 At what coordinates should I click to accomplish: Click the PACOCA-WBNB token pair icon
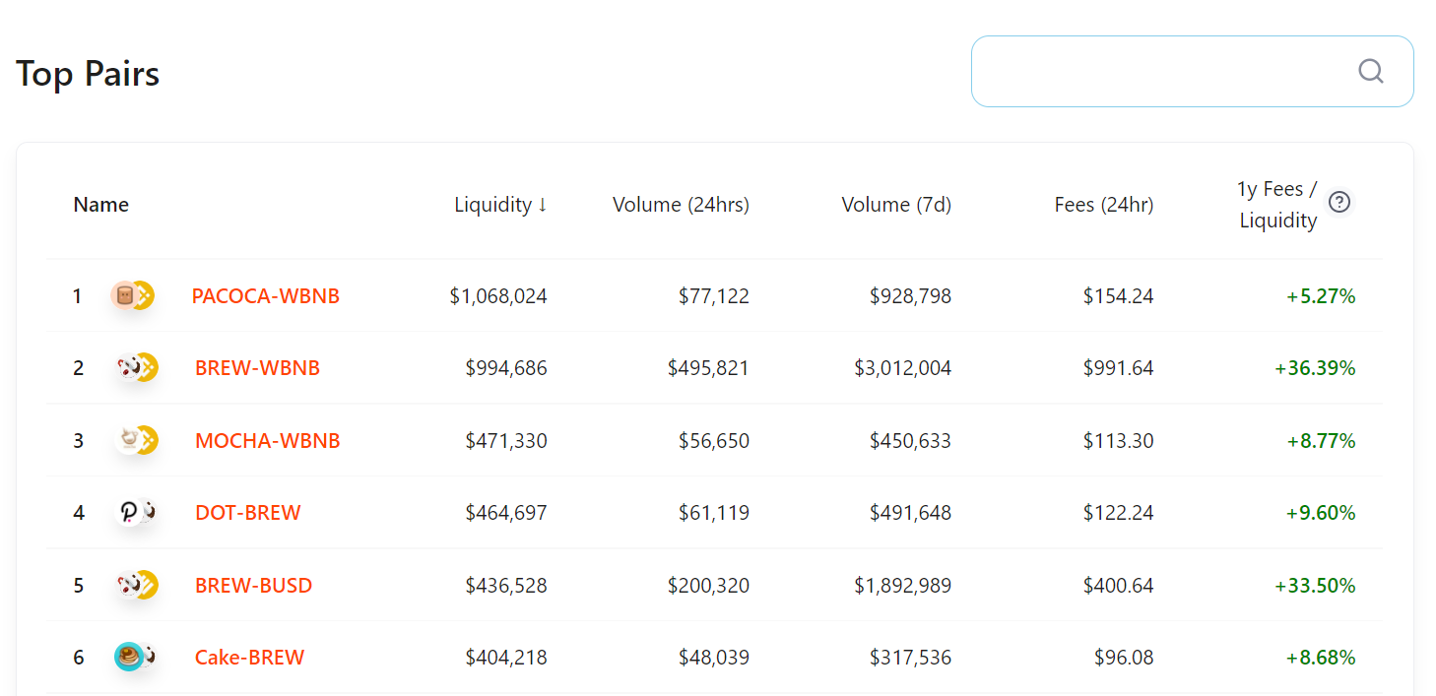click(x=133, y=295)
